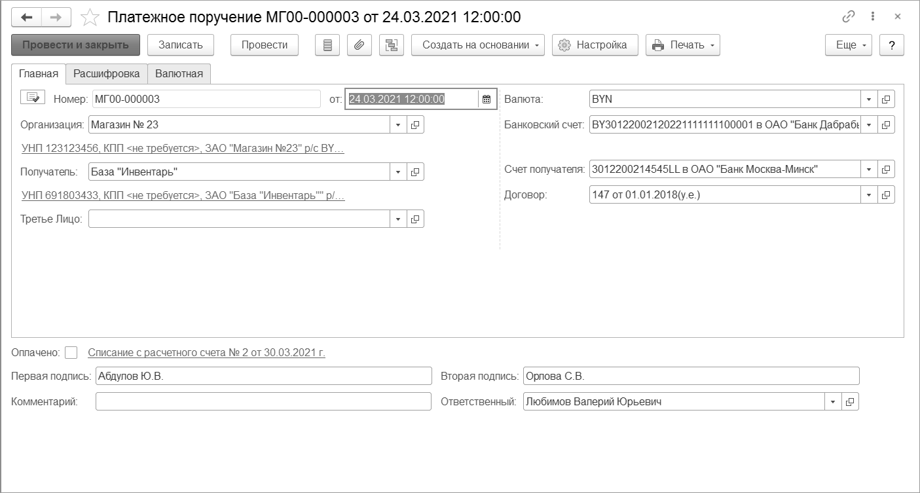Add document to favorites with star icon

point(90,17)
